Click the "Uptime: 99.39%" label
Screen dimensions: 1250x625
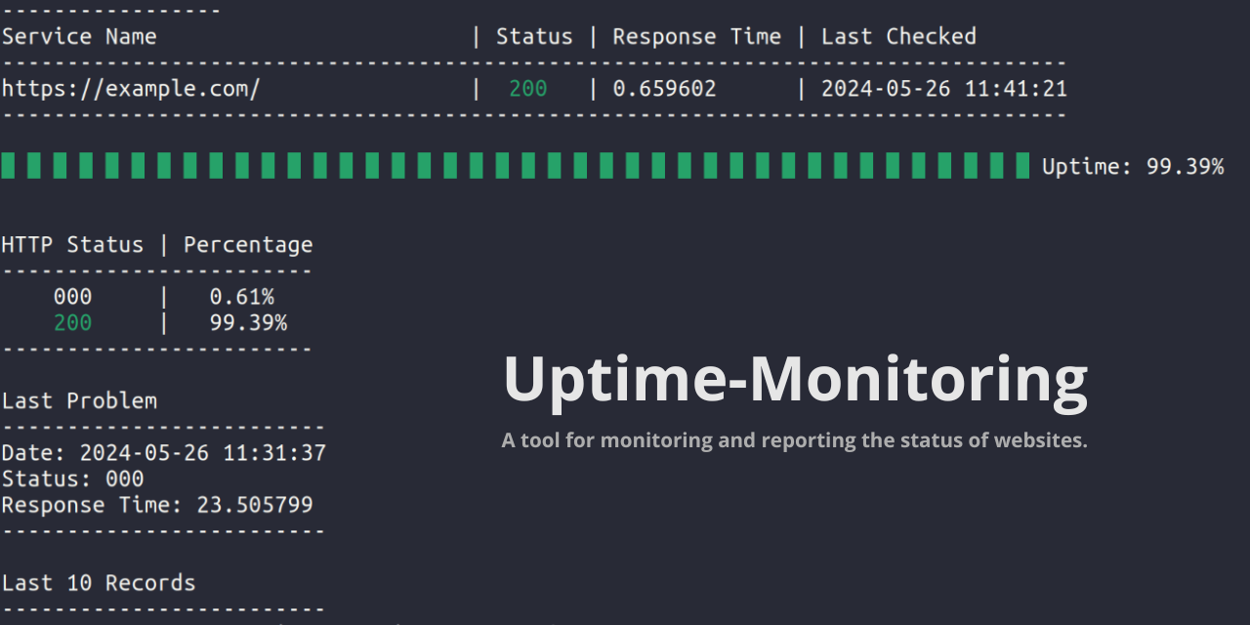[1133, 167]
